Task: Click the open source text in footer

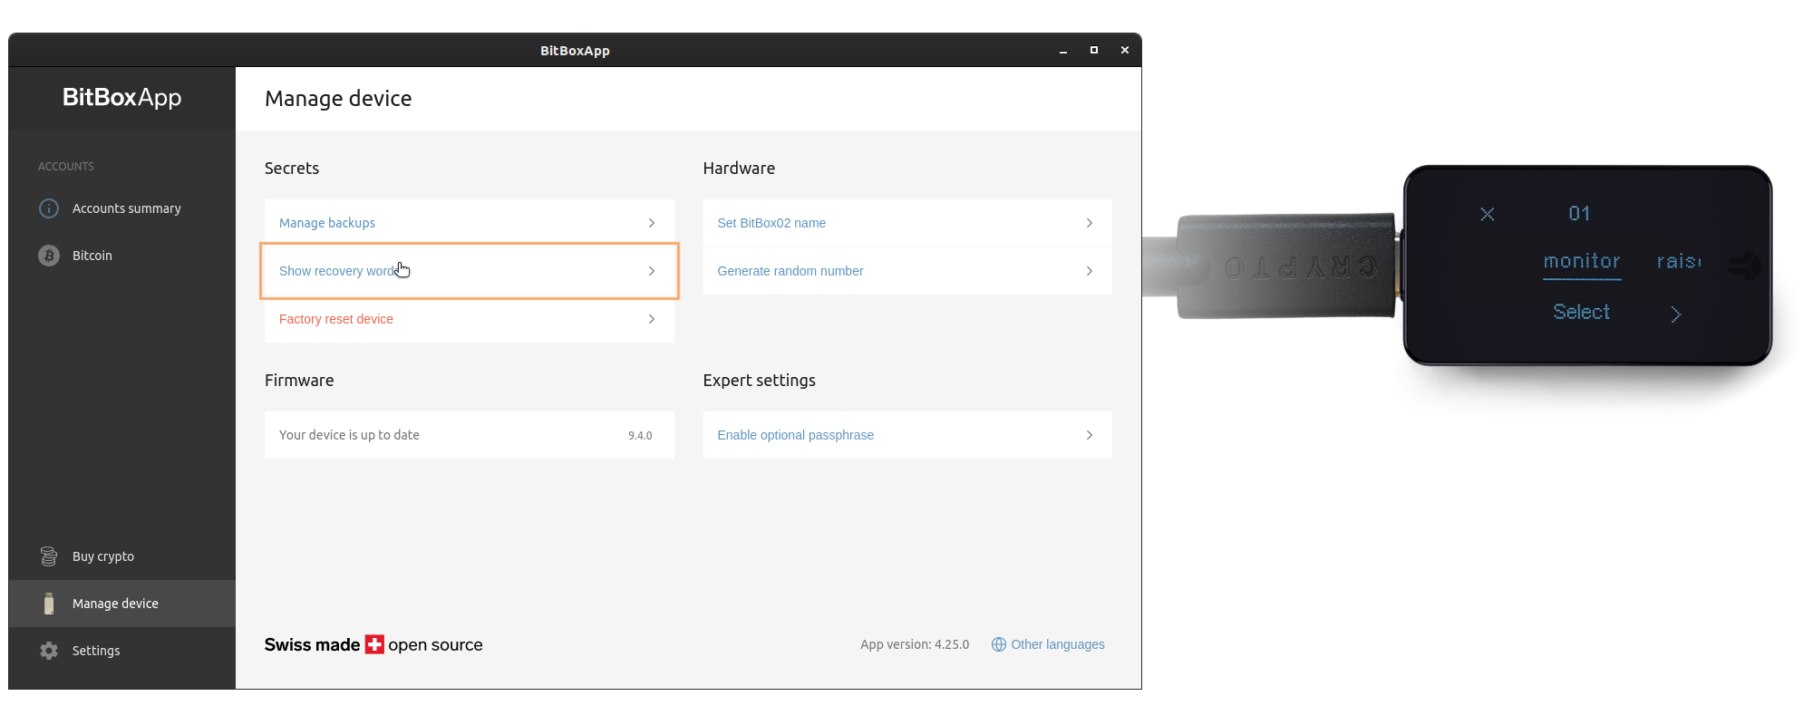Action: coord(435,645)
